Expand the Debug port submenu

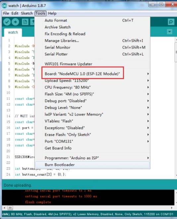92,101
